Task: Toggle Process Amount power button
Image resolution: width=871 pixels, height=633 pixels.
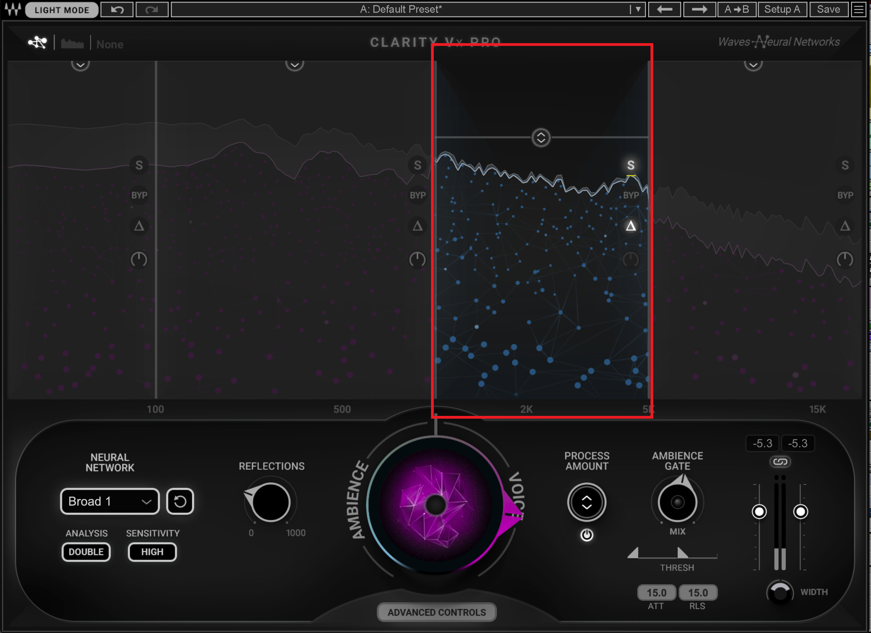Action: (586, 535)
